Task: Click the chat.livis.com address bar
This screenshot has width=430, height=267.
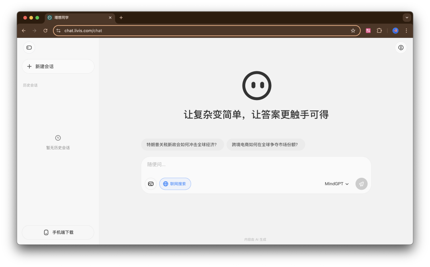Action: tap(203, 31)
